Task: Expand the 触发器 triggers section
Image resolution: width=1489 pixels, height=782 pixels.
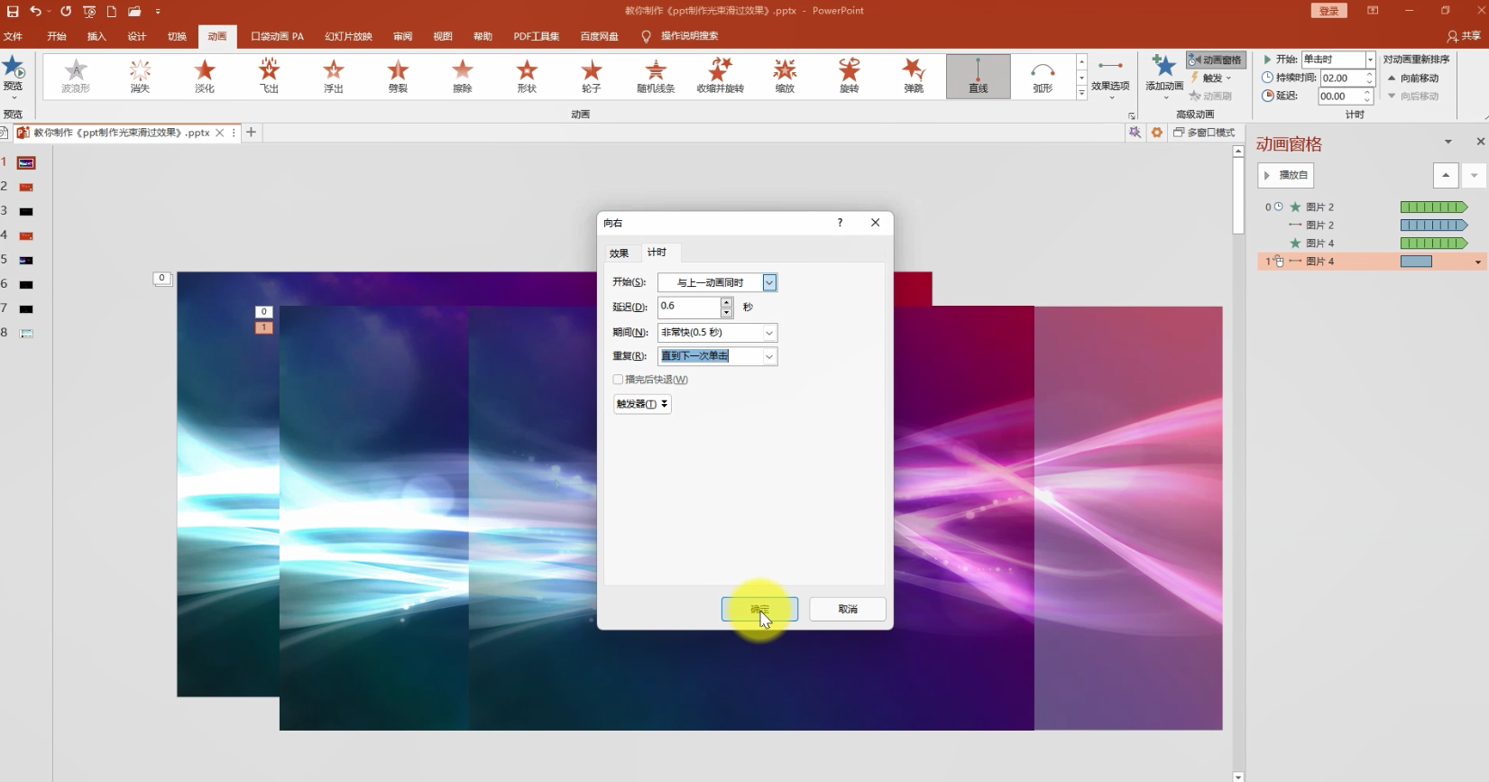Action: (x=642, y=404)
